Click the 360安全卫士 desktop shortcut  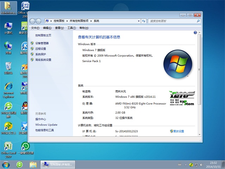(x=8, y=127)
